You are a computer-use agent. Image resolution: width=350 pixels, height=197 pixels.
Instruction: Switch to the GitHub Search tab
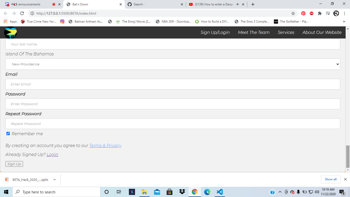point(156,4)
